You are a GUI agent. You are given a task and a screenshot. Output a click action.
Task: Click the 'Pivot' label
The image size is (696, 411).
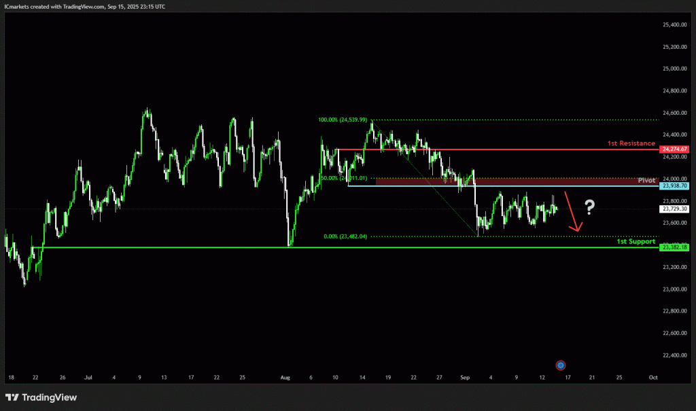(x=646, y=180)
